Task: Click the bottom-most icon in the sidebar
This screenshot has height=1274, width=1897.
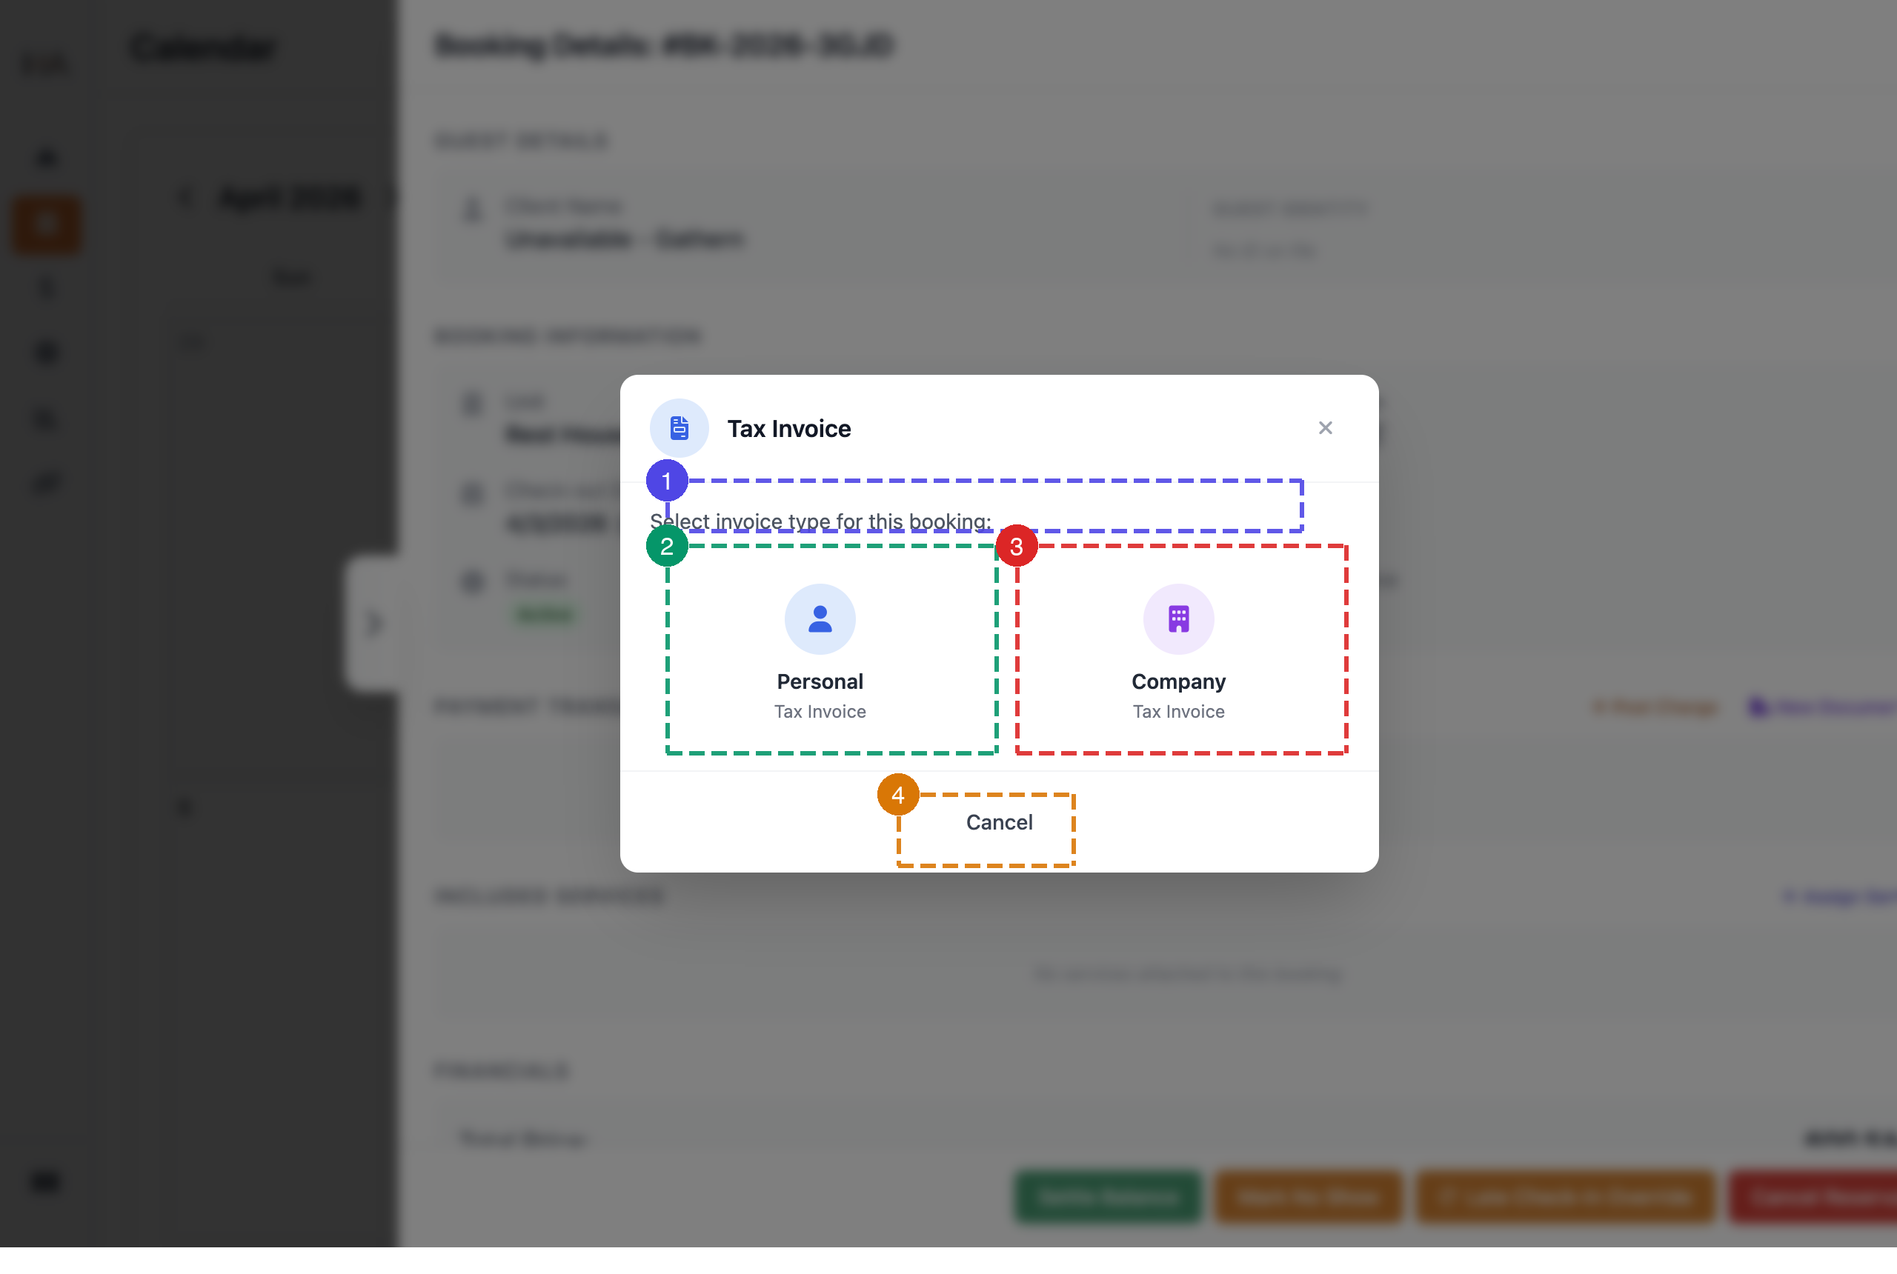Action: pyautogui.click(x=45, y=1181)
